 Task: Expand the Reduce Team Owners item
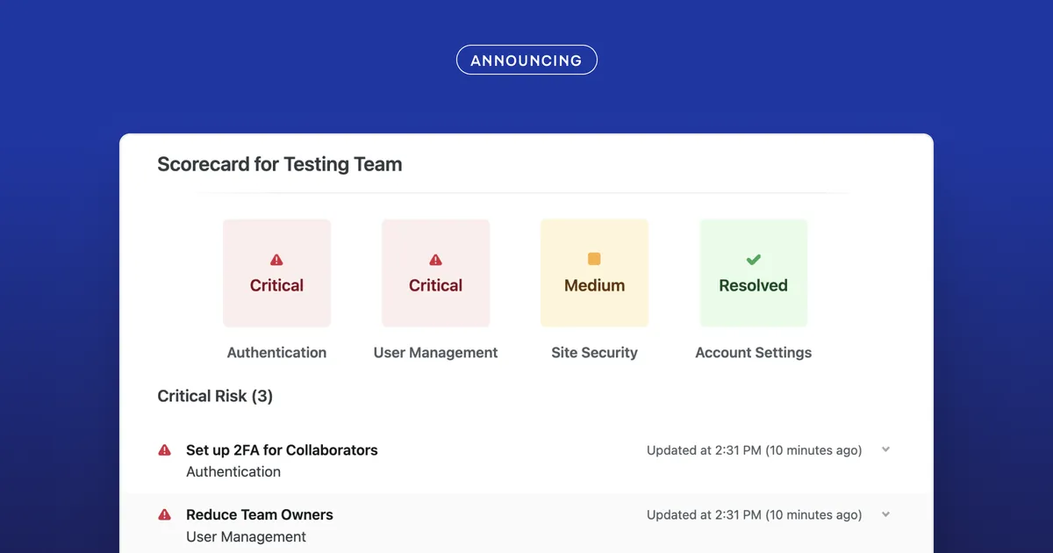pos(885,514)
